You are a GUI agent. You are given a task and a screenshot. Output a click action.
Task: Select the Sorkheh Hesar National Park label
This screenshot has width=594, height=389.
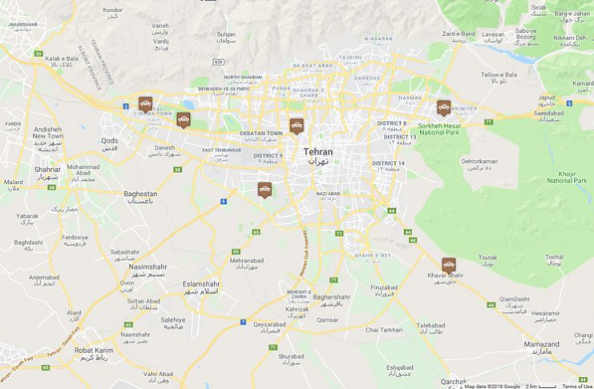pyautogui.click(x=439, y=129)
